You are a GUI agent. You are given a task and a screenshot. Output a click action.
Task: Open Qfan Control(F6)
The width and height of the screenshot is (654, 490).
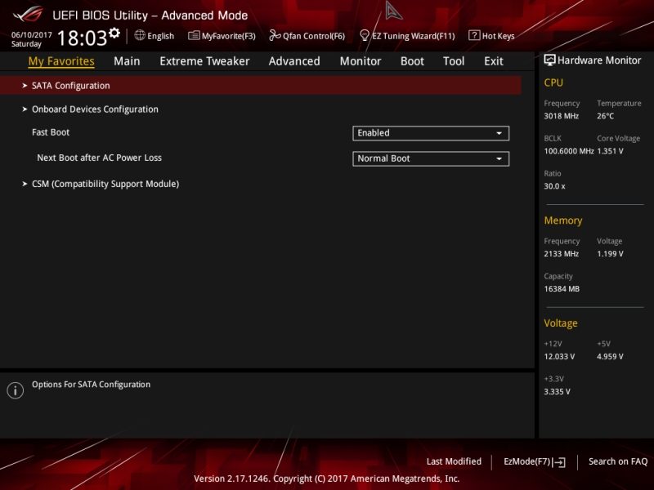(x=307, y=36)
